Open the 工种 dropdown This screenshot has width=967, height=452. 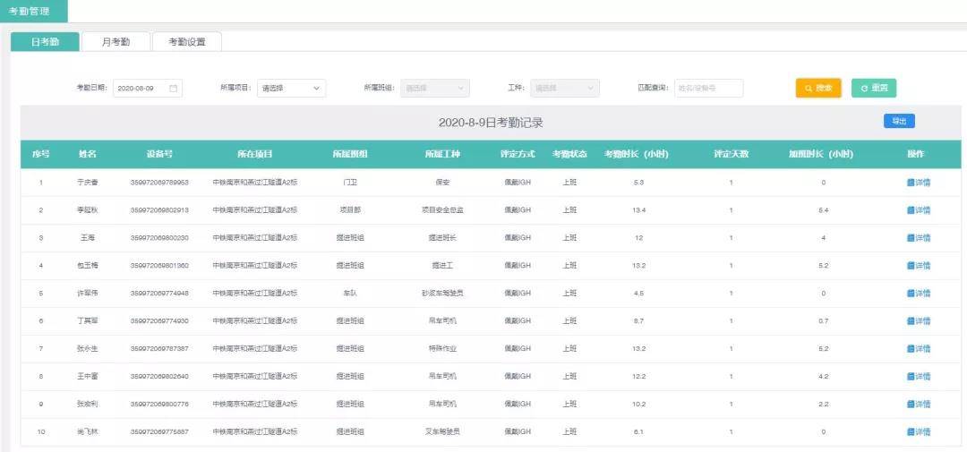[x=564, y=89]
